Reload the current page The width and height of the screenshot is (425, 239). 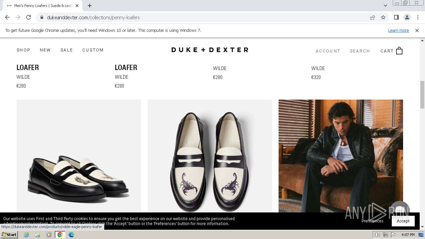[29, 17]
